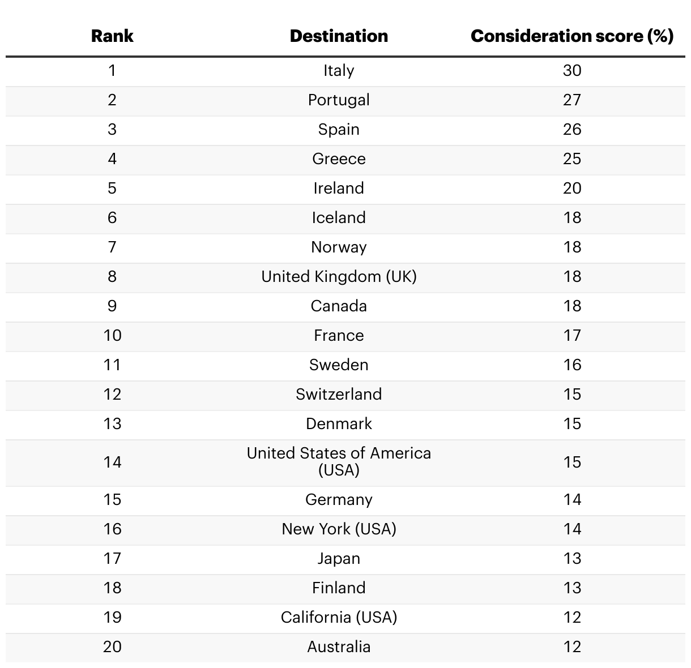Click rank number 10 beside France
Image resolution: width=691 pixels, height=668 pixels.
click(x=112, y=336)
